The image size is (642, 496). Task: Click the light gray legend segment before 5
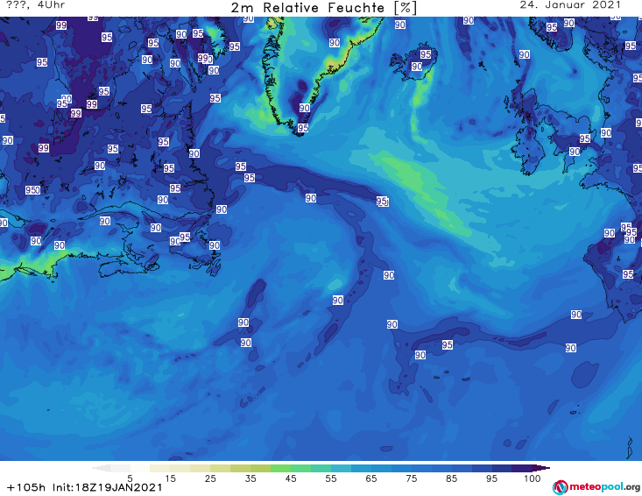click(120, 468)
